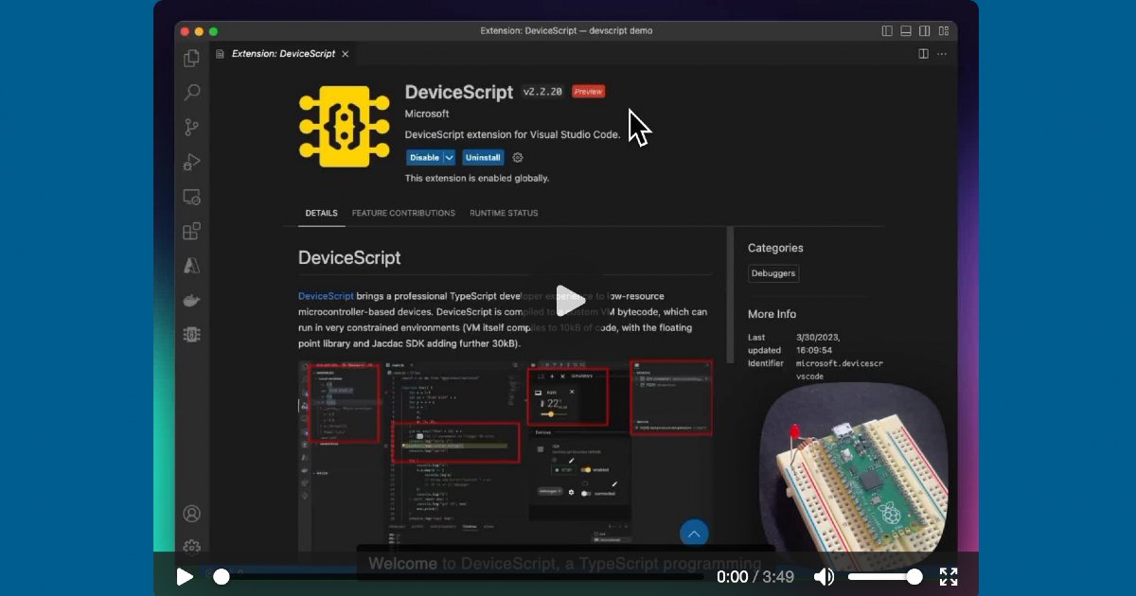Open the Extensions view

192,231
